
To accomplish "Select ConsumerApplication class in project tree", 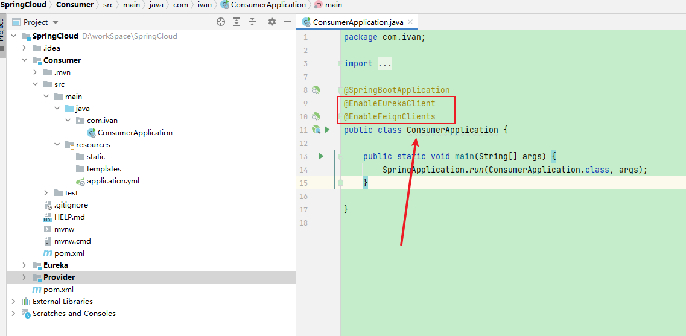I will pyautogui.click(x=135, y=133).
